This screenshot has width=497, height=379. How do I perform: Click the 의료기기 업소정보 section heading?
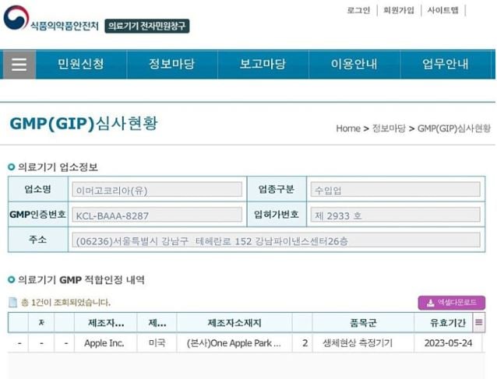tap(58, 167)
